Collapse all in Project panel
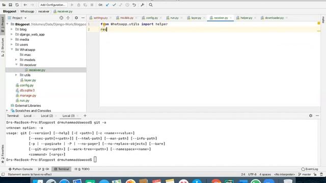This screenshot has height=183, width=326. [x=68, y=18]
